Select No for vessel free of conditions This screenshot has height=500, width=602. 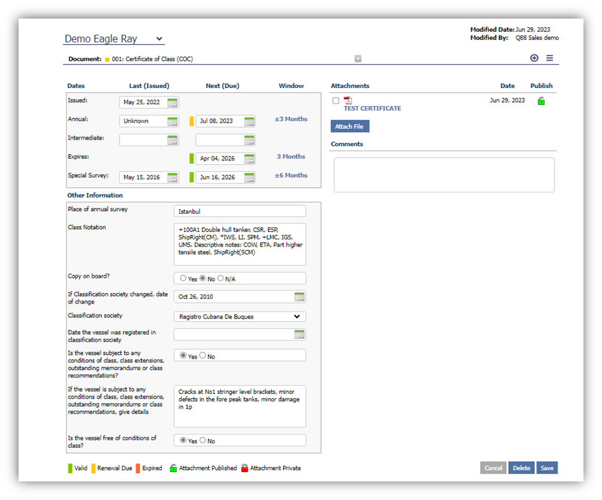click(203, 440)
